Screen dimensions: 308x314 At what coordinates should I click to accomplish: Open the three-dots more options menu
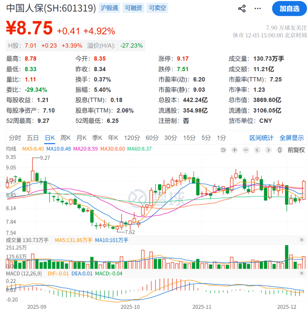tap(258, 9)
